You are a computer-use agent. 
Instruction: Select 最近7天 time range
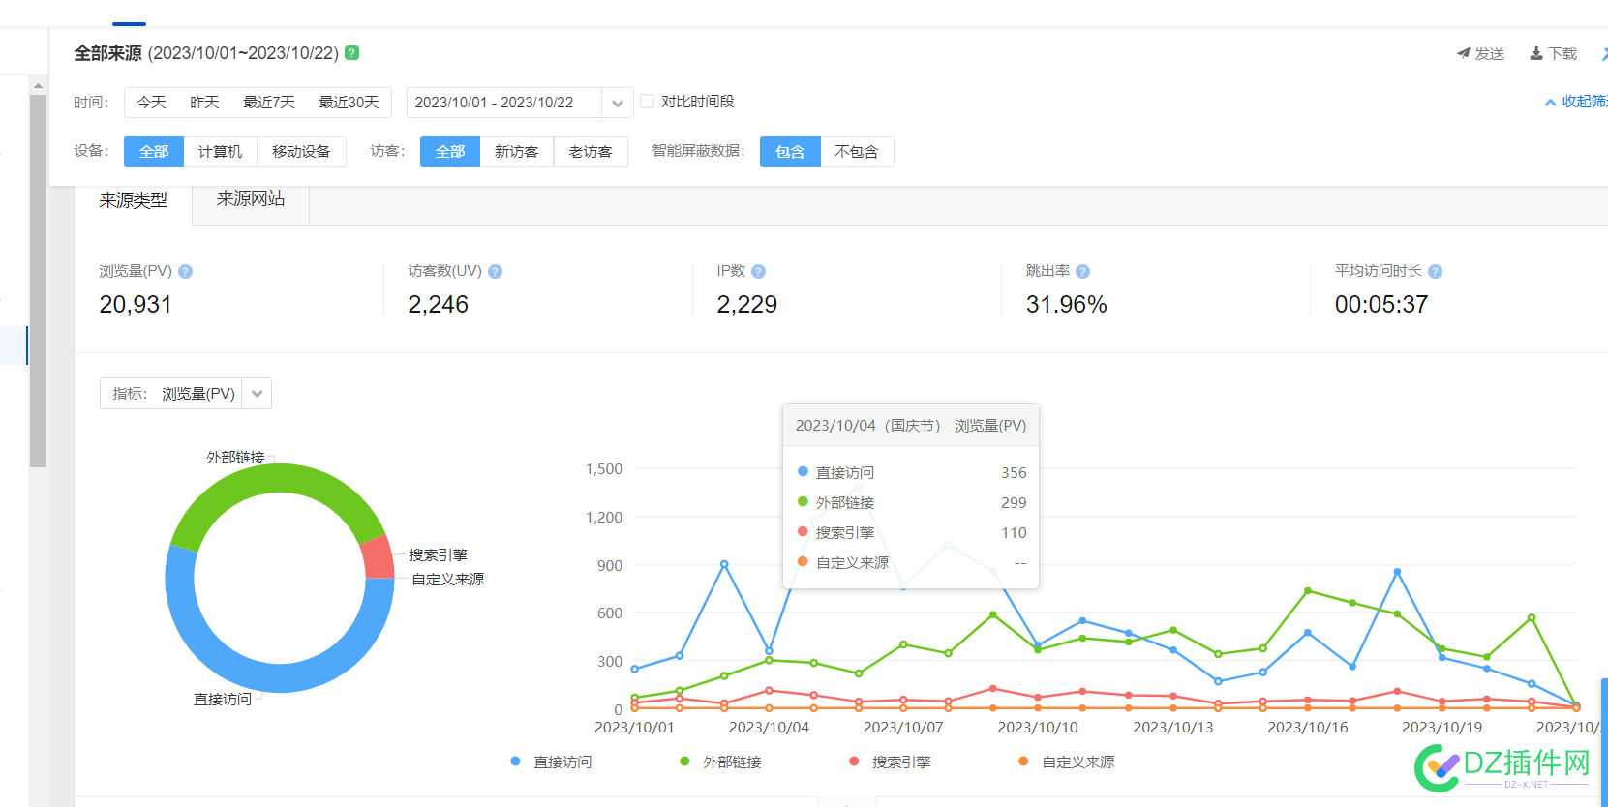[x=269, y=102]
